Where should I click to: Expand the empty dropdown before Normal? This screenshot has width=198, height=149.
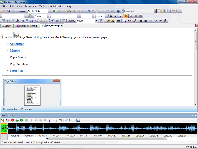[26, 16]
